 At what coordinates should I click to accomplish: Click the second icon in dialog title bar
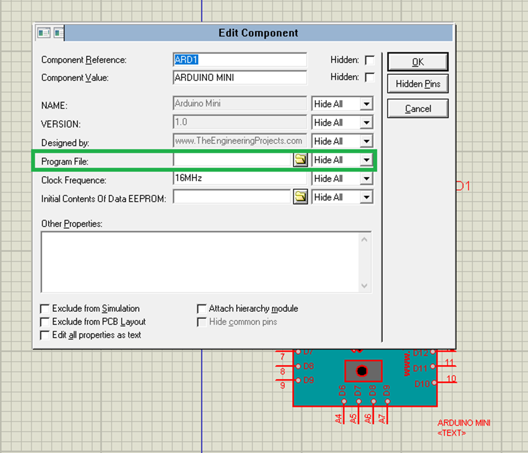pos(58,33)
